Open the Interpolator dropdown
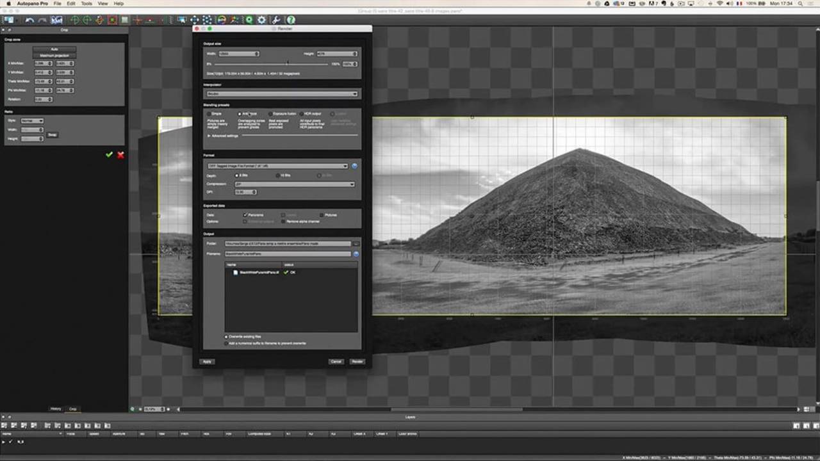The image size is (820, 461). click(x=282, y=94)
